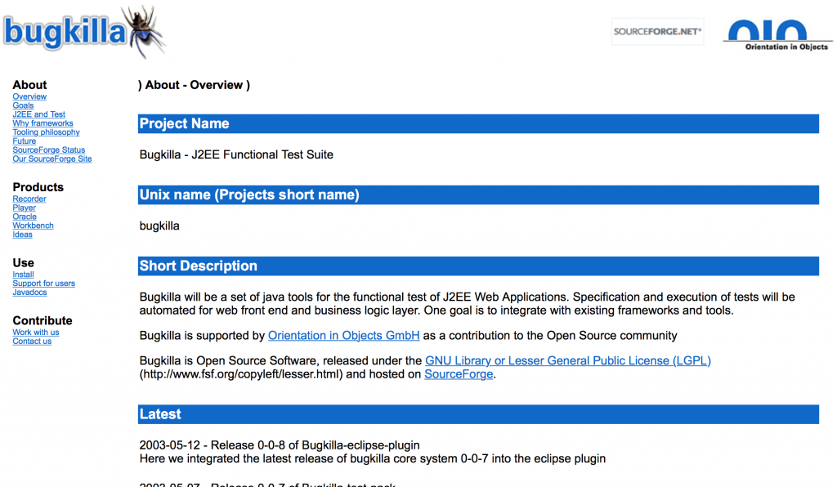This screenshot has height=487, width=837.
Task: Click the 'bugkilla' unix name value
Action: 159,226
